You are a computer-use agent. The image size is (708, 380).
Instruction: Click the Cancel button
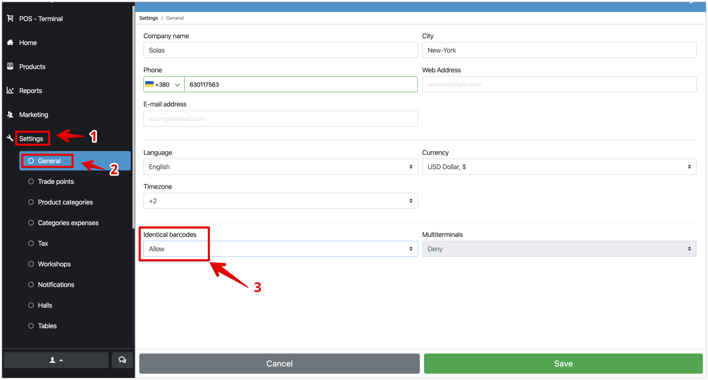279,363
